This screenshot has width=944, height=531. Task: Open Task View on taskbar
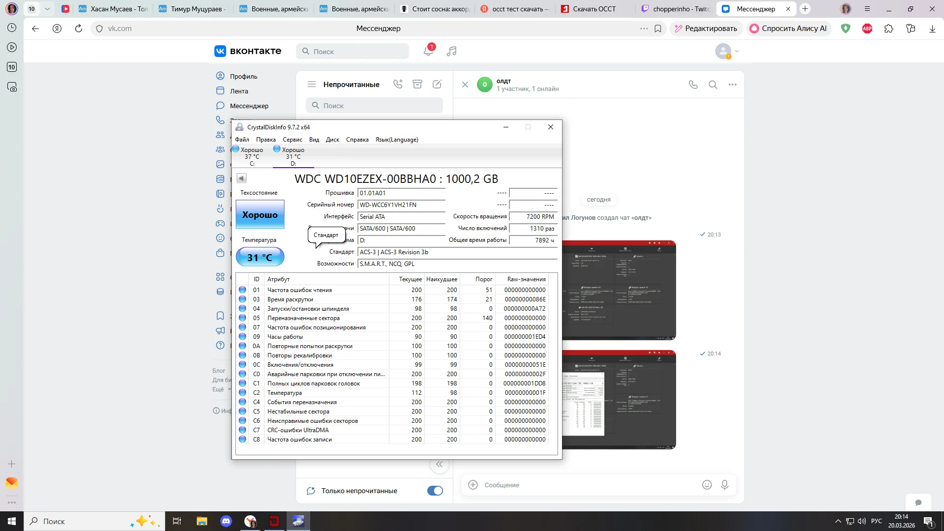click(x=177, y=521)
